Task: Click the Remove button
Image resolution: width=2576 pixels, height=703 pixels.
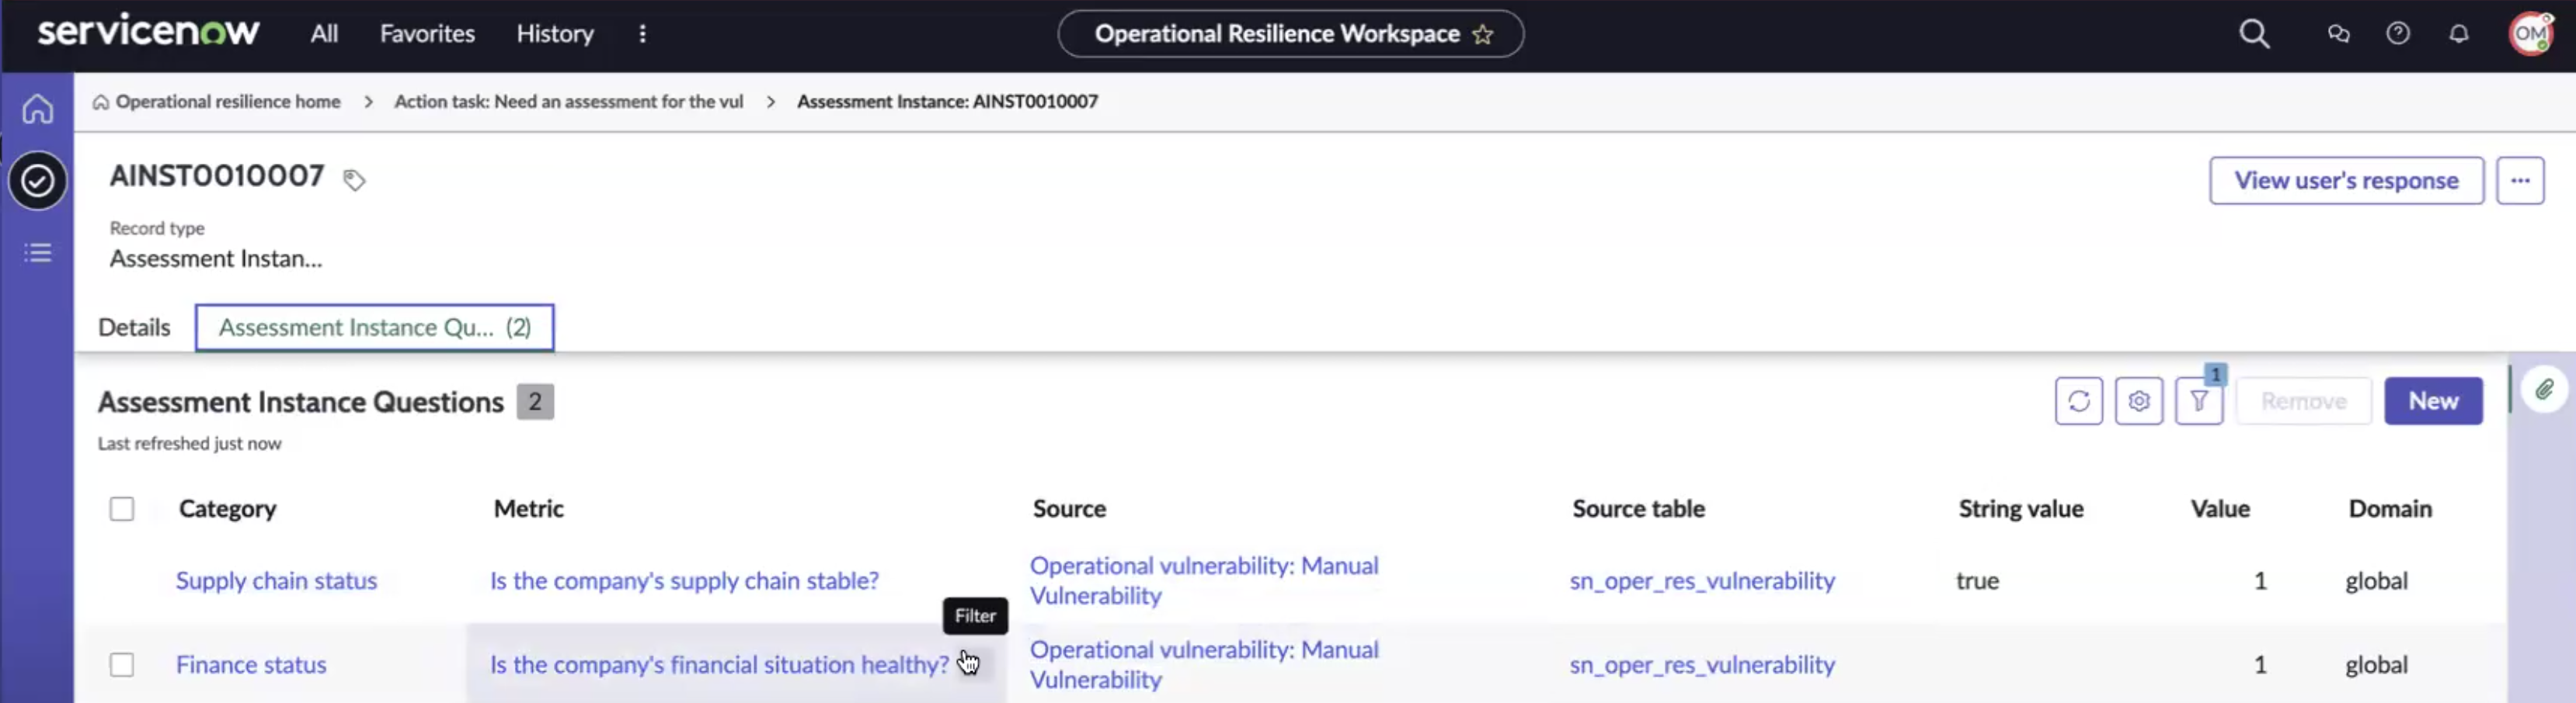Action: tap(2304, 400)
